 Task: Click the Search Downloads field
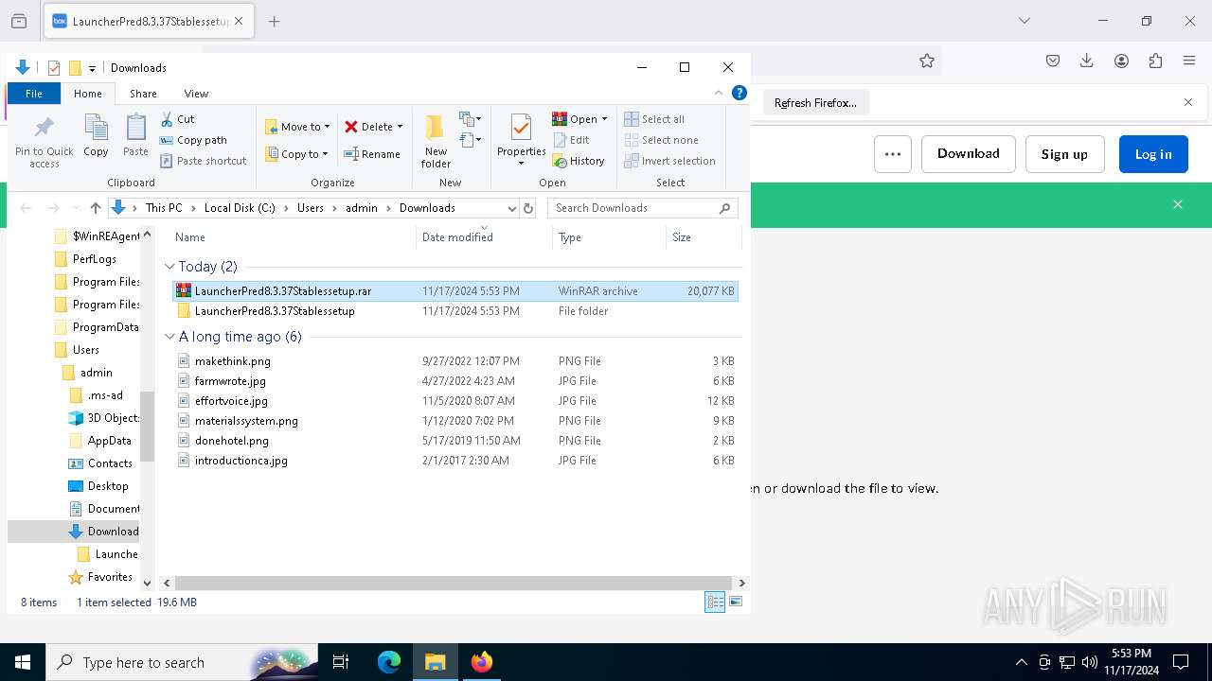point(642,208)
